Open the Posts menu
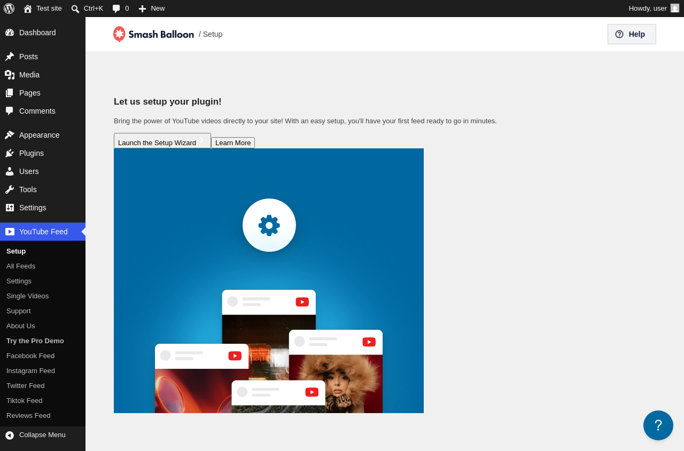The image size is (684, 451). pyautogui.click(x=43, y=57)
